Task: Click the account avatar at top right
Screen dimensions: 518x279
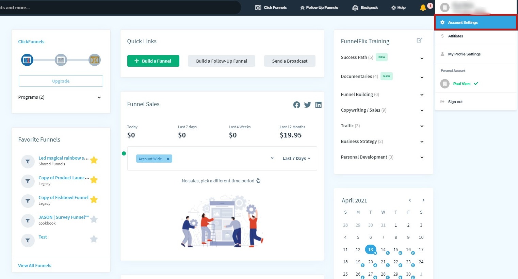Action: point(445,7)
